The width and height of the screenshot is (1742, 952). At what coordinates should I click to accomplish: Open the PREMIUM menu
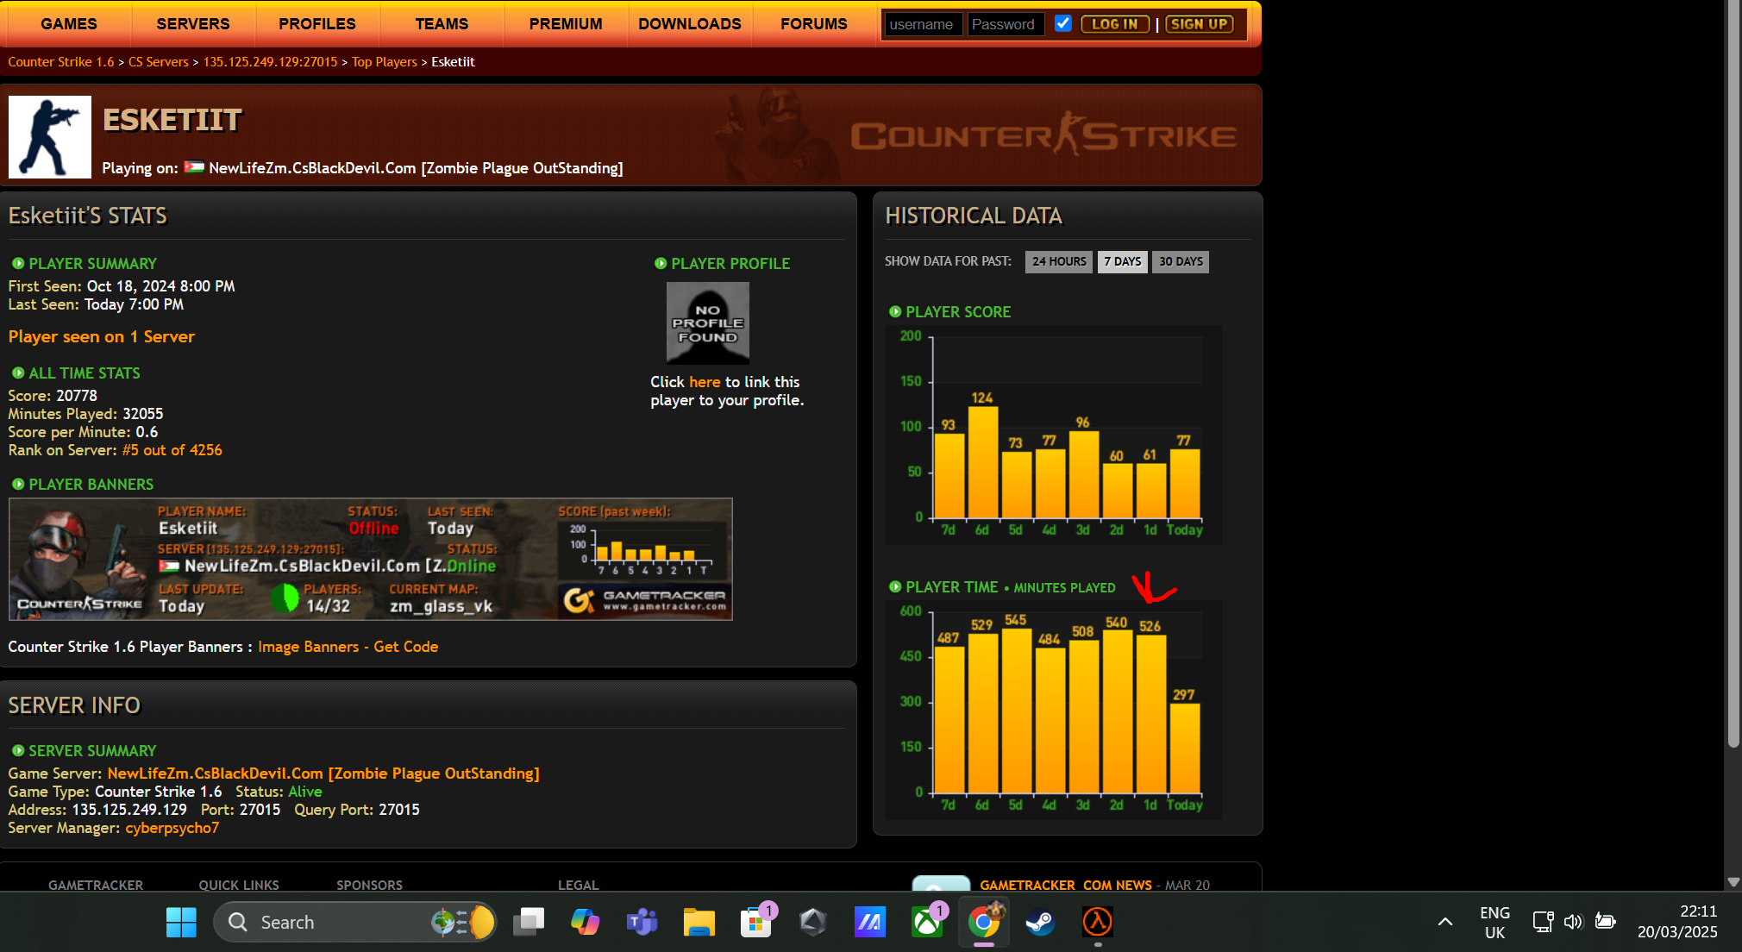pos(566,24)
